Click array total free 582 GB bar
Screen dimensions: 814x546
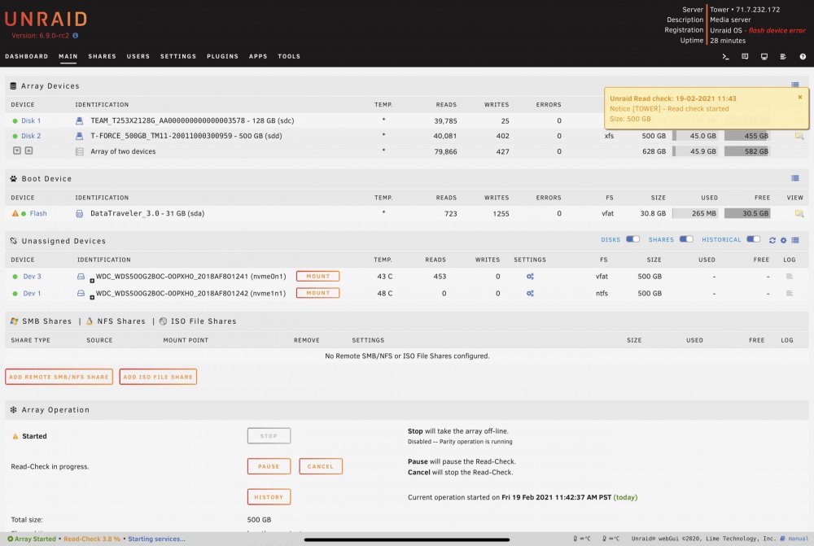click(747, 151)
